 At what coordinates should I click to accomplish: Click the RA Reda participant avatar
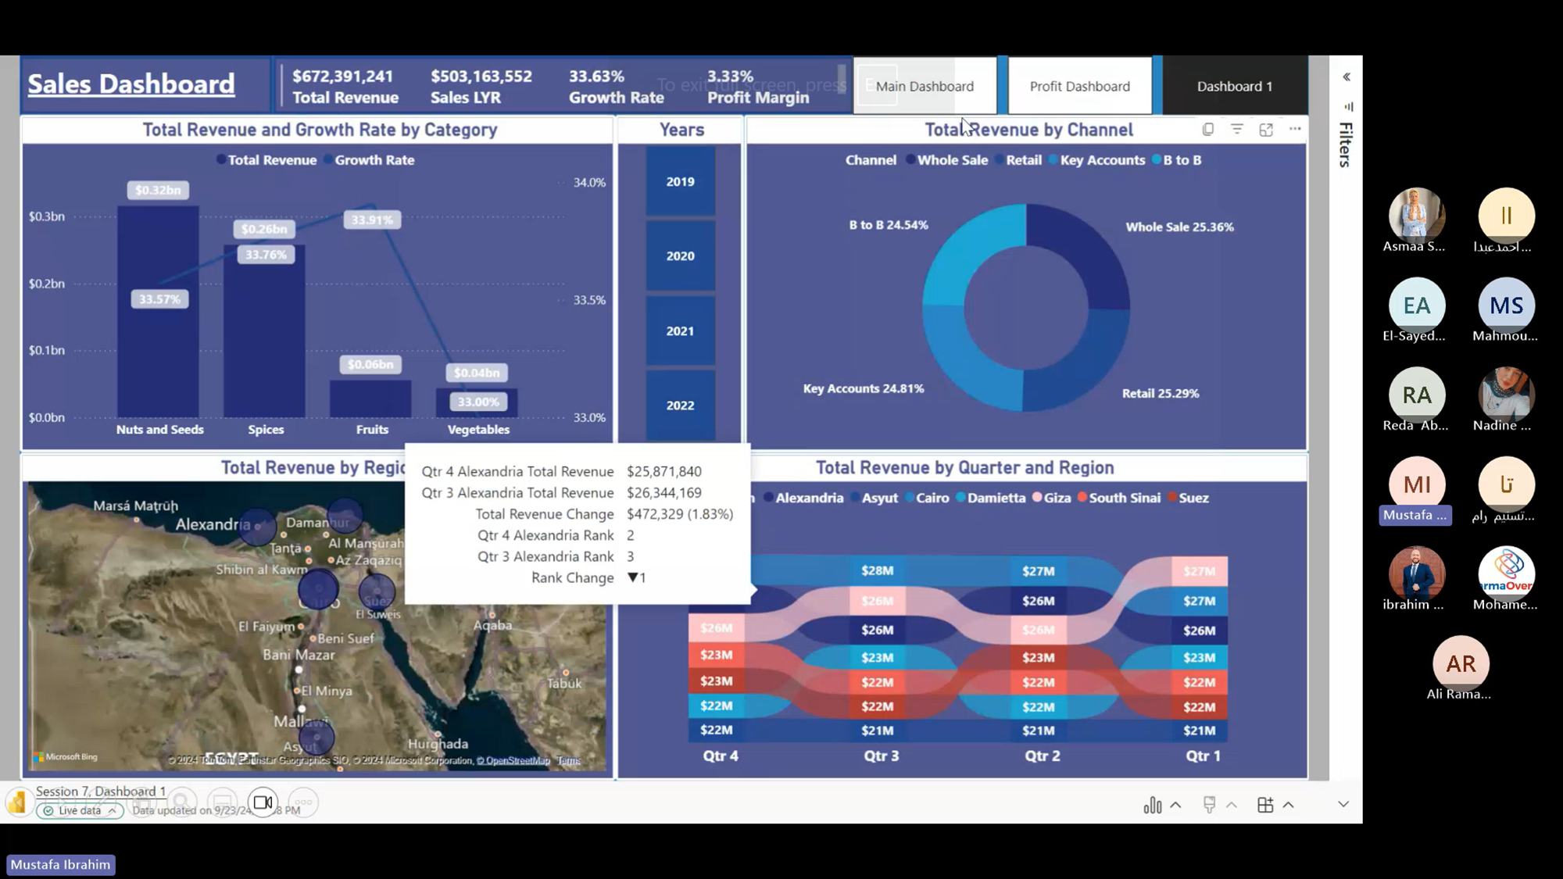[x=1416, y=395]
